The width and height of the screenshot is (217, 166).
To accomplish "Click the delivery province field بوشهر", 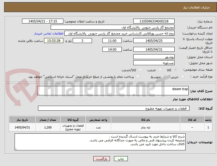I will tap(154, 57).
